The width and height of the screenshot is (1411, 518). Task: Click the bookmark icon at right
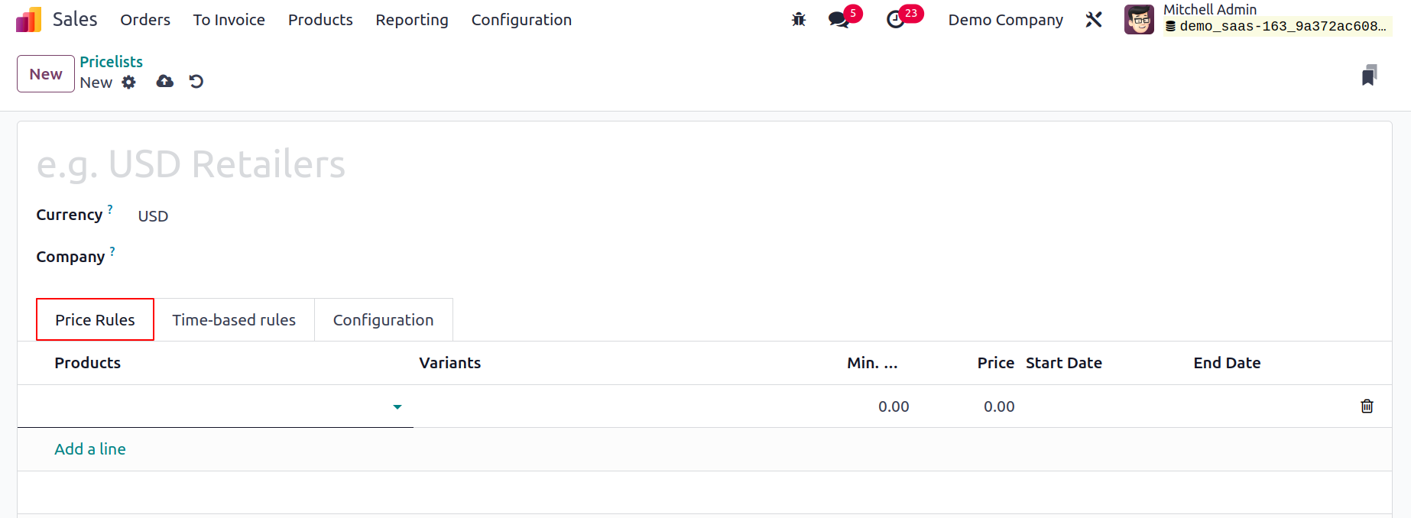click(1369, 75)
